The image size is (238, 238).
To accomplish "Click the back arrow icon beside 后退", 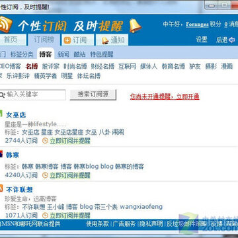I will pos(232,40).
